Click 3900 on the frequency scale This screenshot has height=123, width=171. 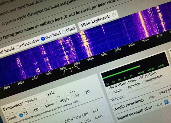(132, 45)
